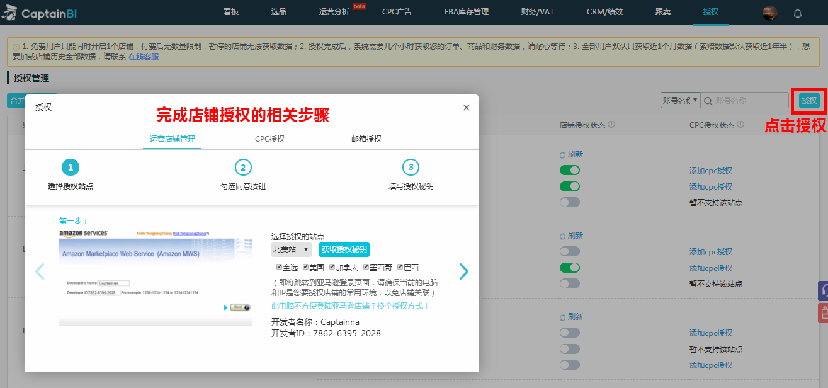Click help icon beside 店铺授权状态 header
828x388 pixels.
click(611, 125)
